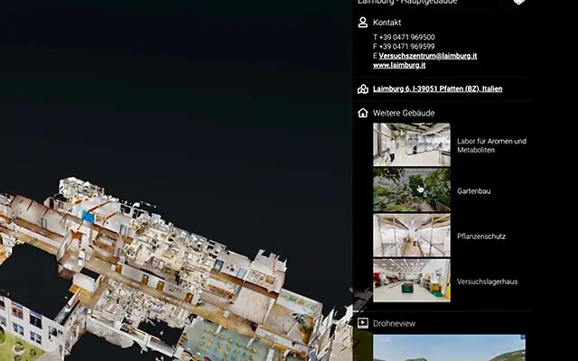This screenshot has width=578, height=361.
Task: Open the Versuchszentrum@laimburg.it email link
Action: point(427,56)
